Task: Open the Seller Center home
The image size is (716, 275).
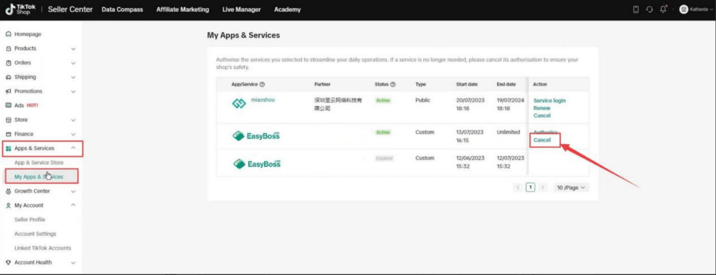Action: tap(70, 9)
